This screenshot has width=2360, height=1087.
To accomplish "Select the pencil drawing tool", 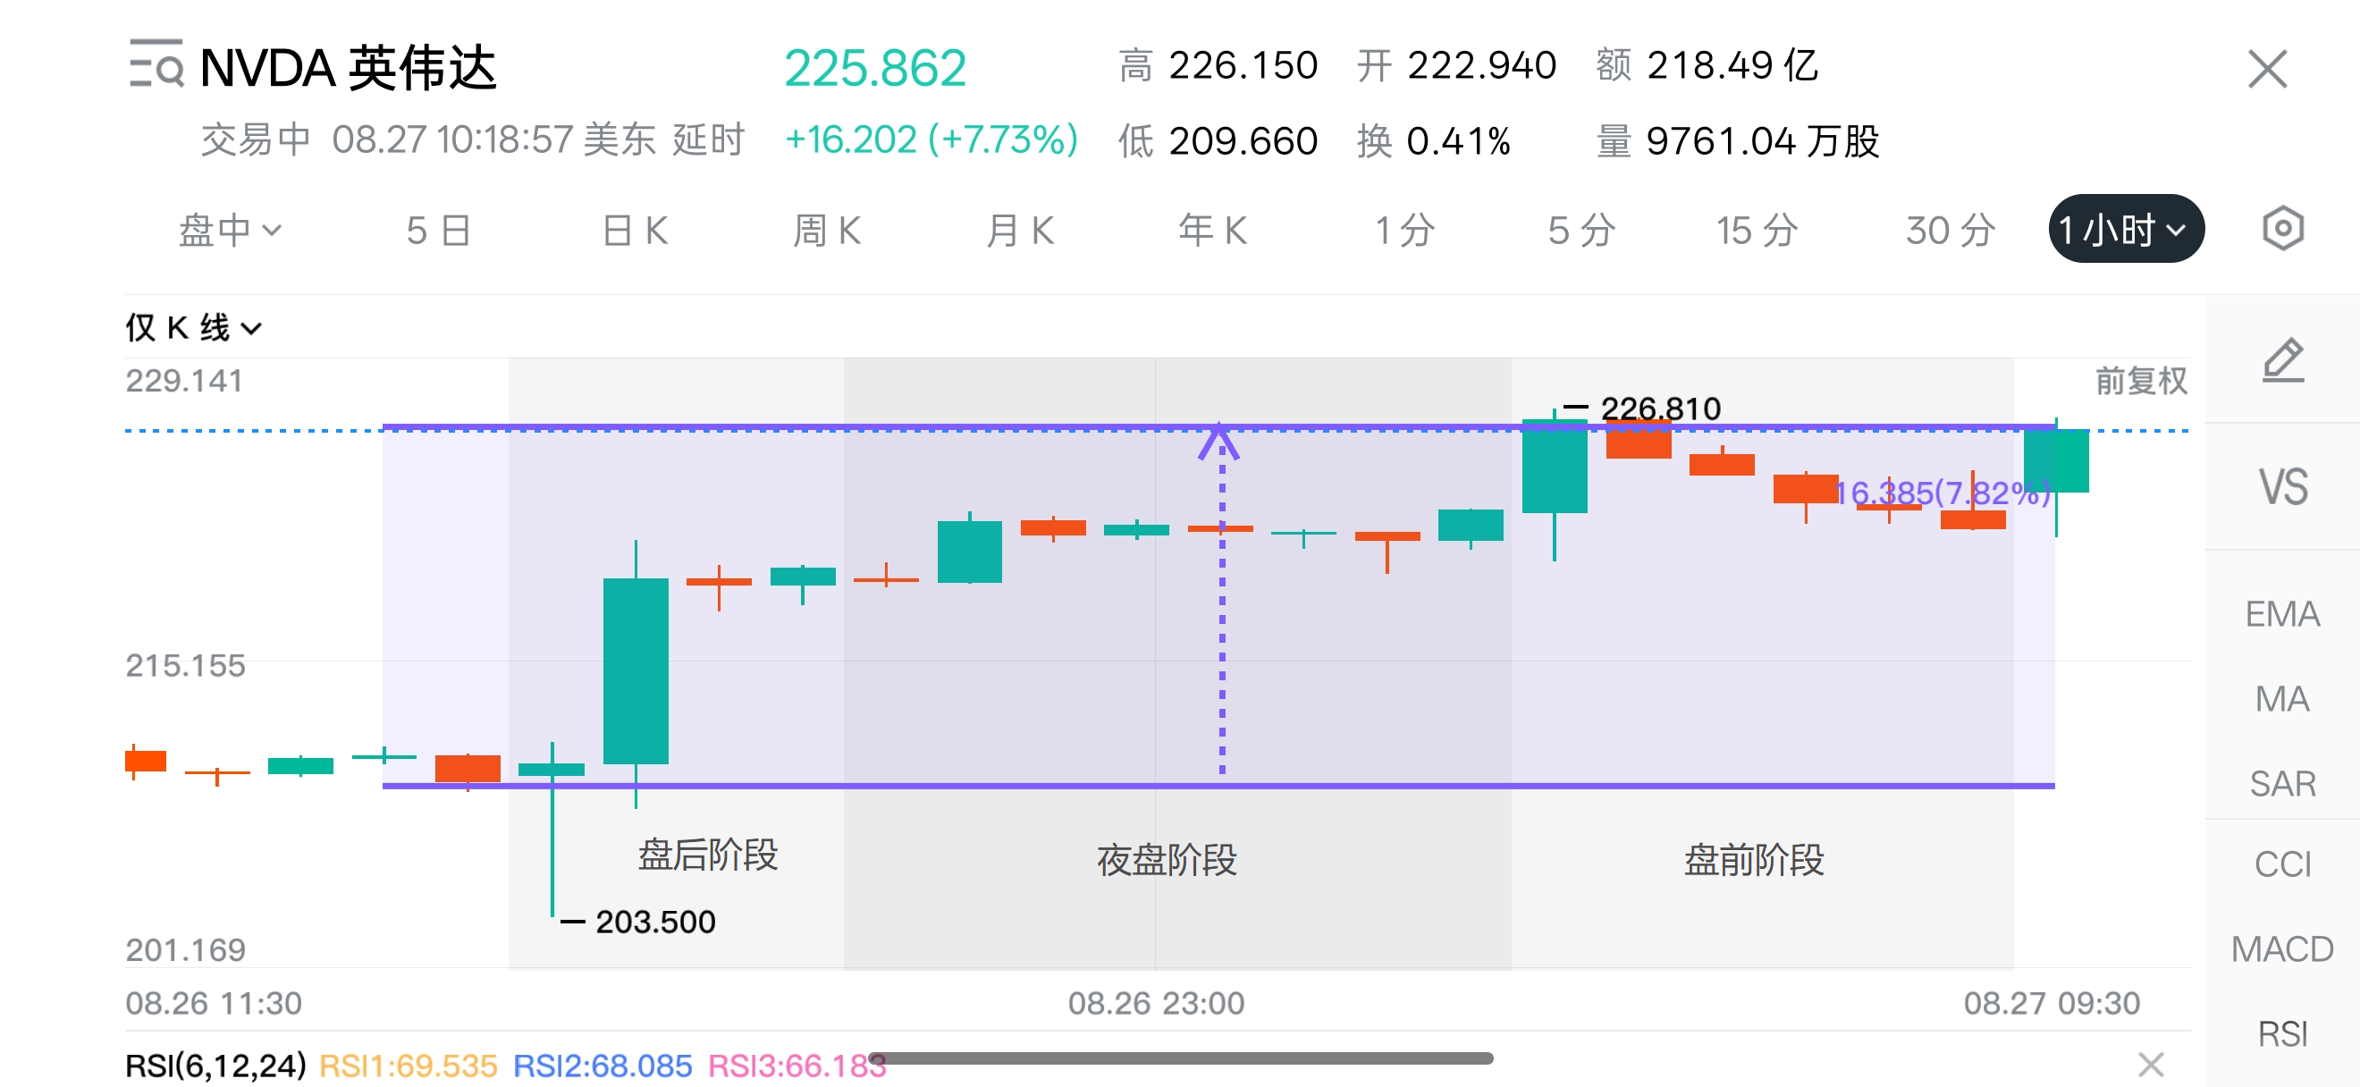I will (x=2282, y=360).
